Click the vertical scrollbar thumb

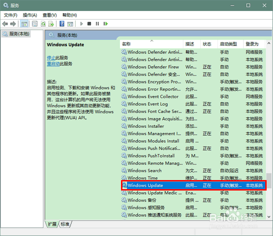point(269,181)
